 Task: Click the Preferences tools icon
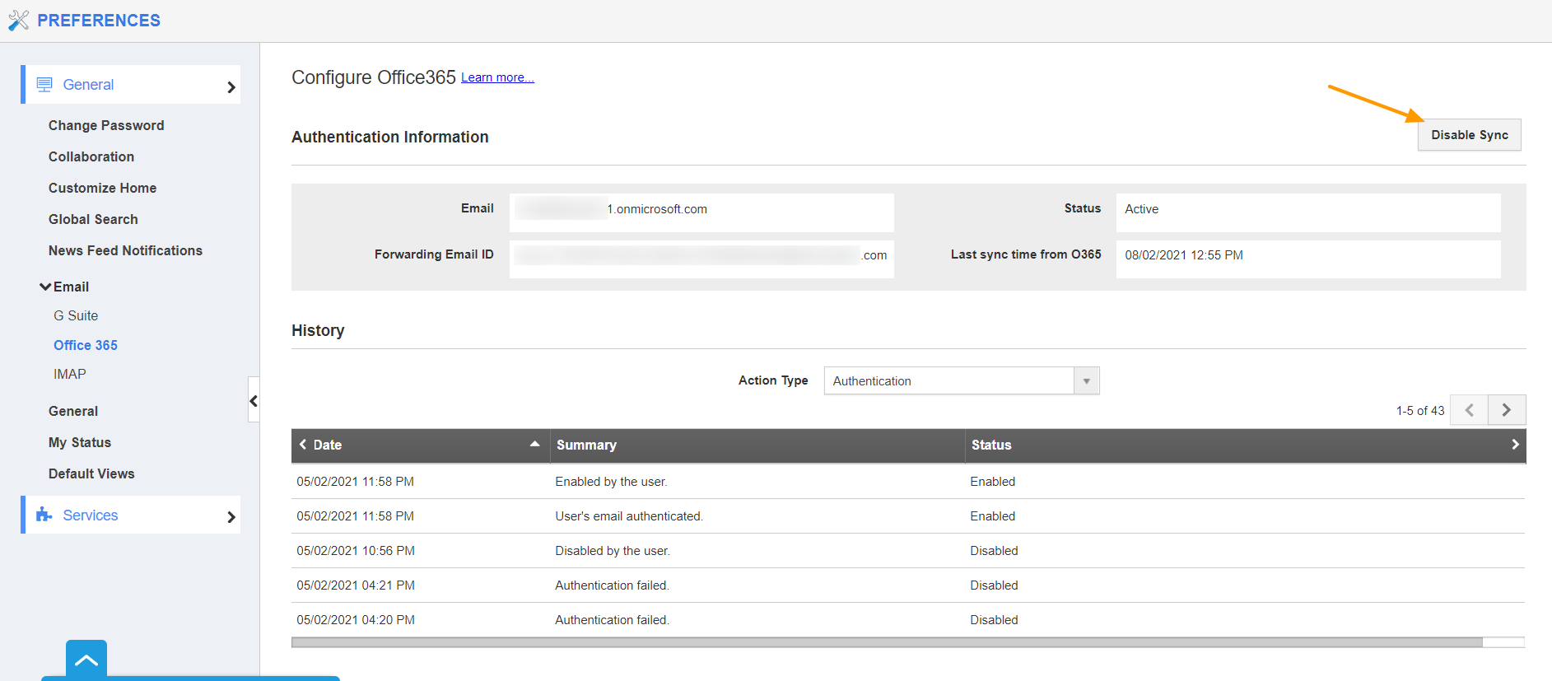point(18,21)
